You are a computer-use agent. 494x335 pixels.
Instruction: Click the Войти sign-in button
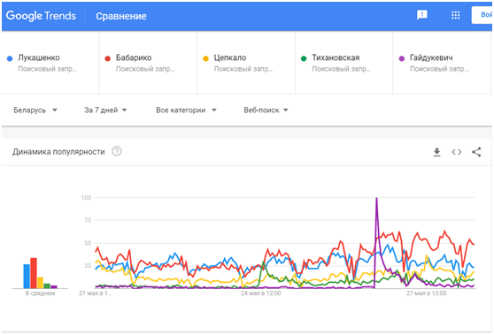pos(482,15)
